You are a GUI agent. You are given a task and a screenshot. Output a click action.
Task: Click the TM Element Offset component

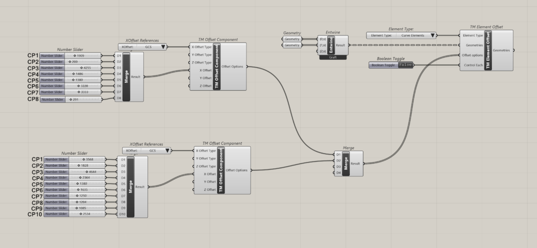pyautogui.click(x=489, y=50)
